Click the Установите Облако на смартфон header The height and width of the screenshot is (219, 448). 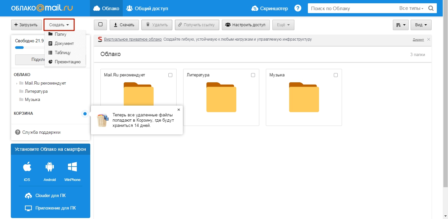coord(51,149)
